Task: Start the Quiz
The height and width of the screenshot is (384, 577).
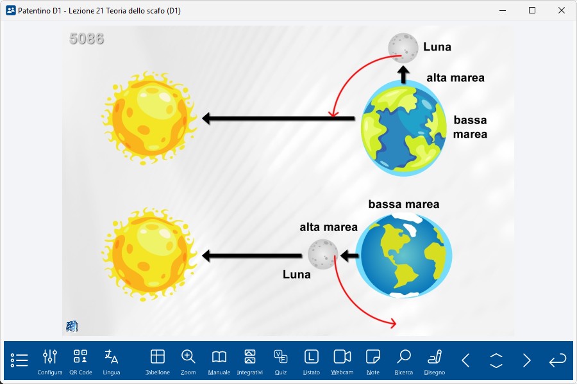Action: [281, 361]
